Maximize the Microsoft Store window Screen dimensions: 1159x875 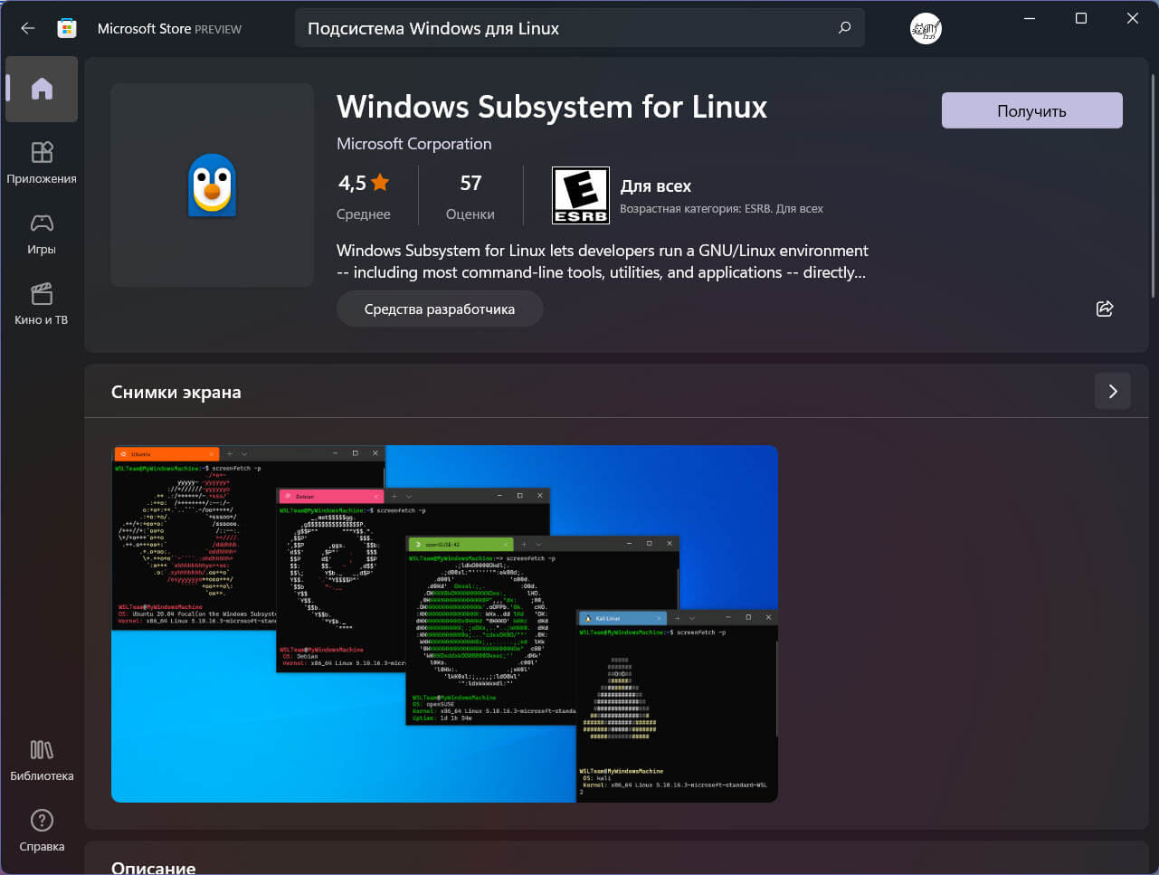pos(1081,18)
